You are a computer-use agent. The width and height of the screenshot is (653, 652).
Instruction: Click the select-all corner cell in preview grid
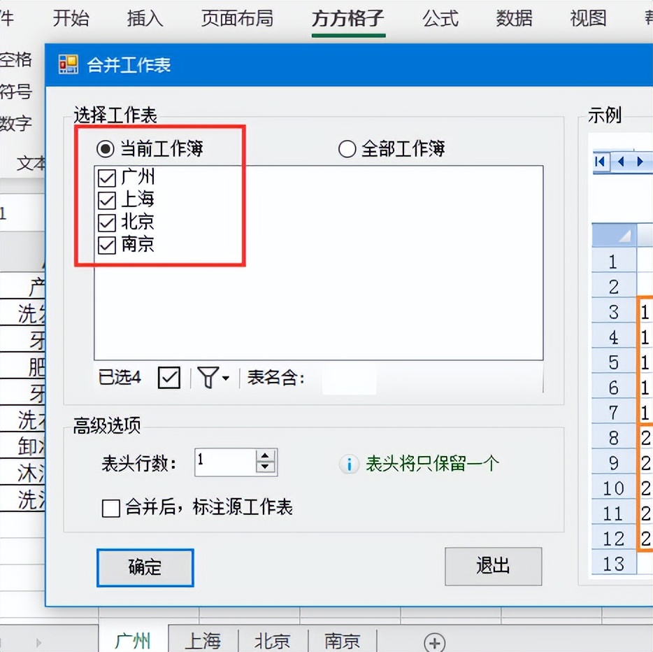615,236
